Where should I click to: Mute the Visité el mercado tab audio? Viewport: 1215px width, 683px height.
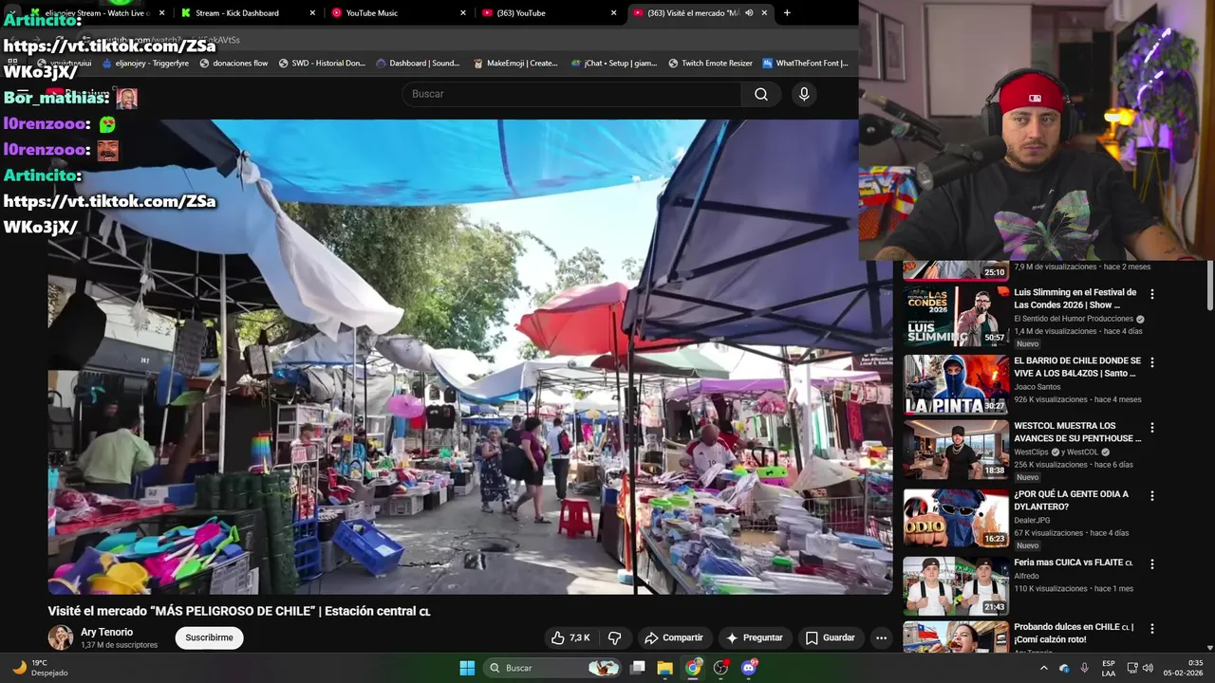[749, 13]
